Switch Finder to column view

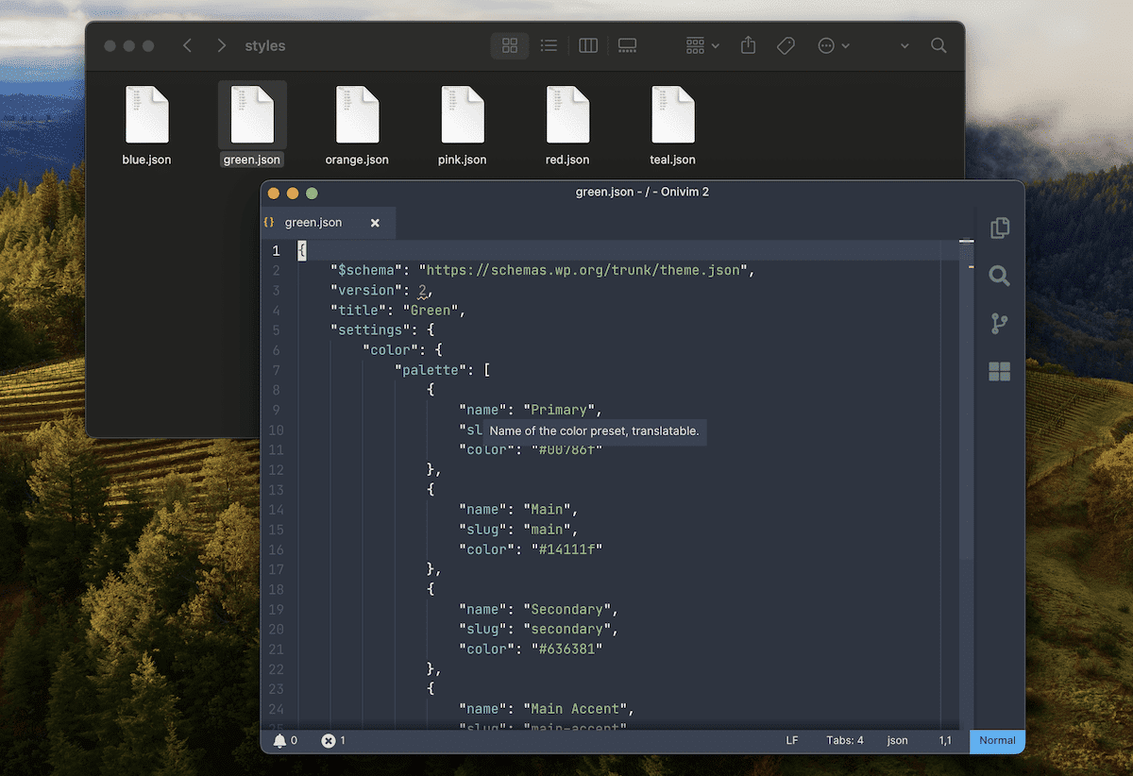click(587, 45)
